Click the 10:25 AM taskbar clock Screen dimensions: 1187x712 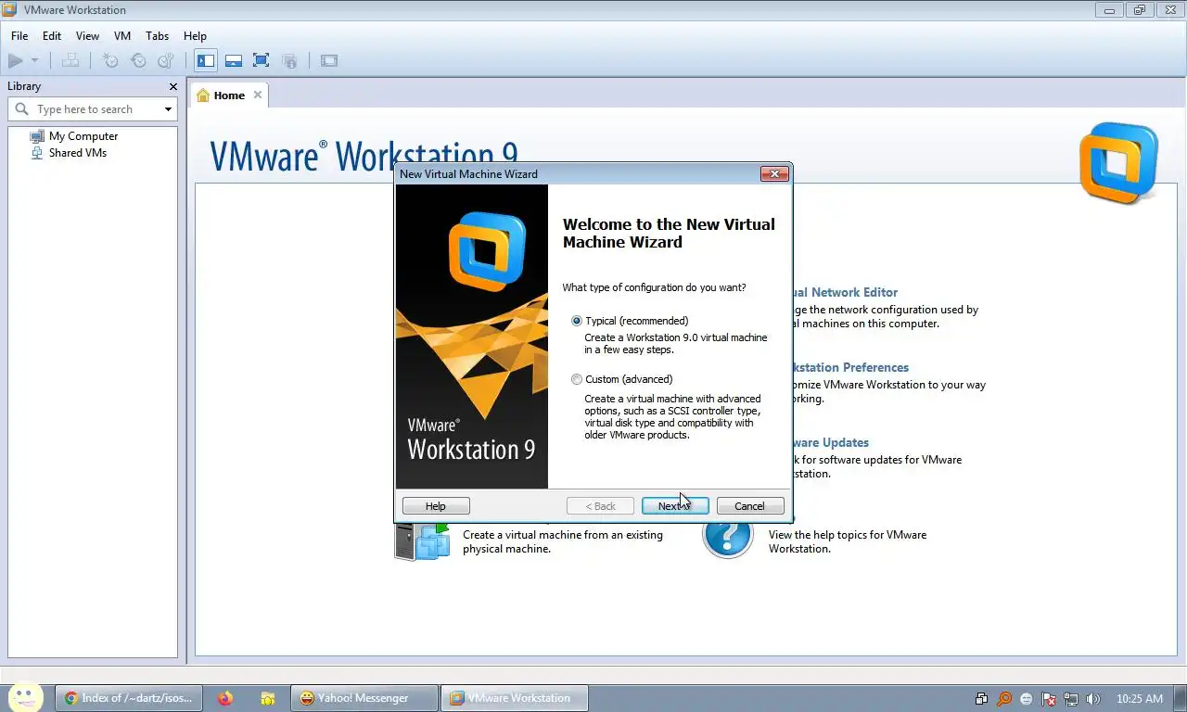[1140, 699]
